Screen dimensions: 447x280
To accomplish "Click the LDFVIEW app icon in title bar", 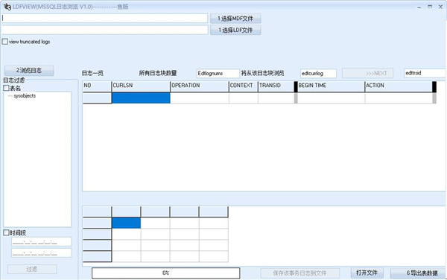I will (7, 7).
